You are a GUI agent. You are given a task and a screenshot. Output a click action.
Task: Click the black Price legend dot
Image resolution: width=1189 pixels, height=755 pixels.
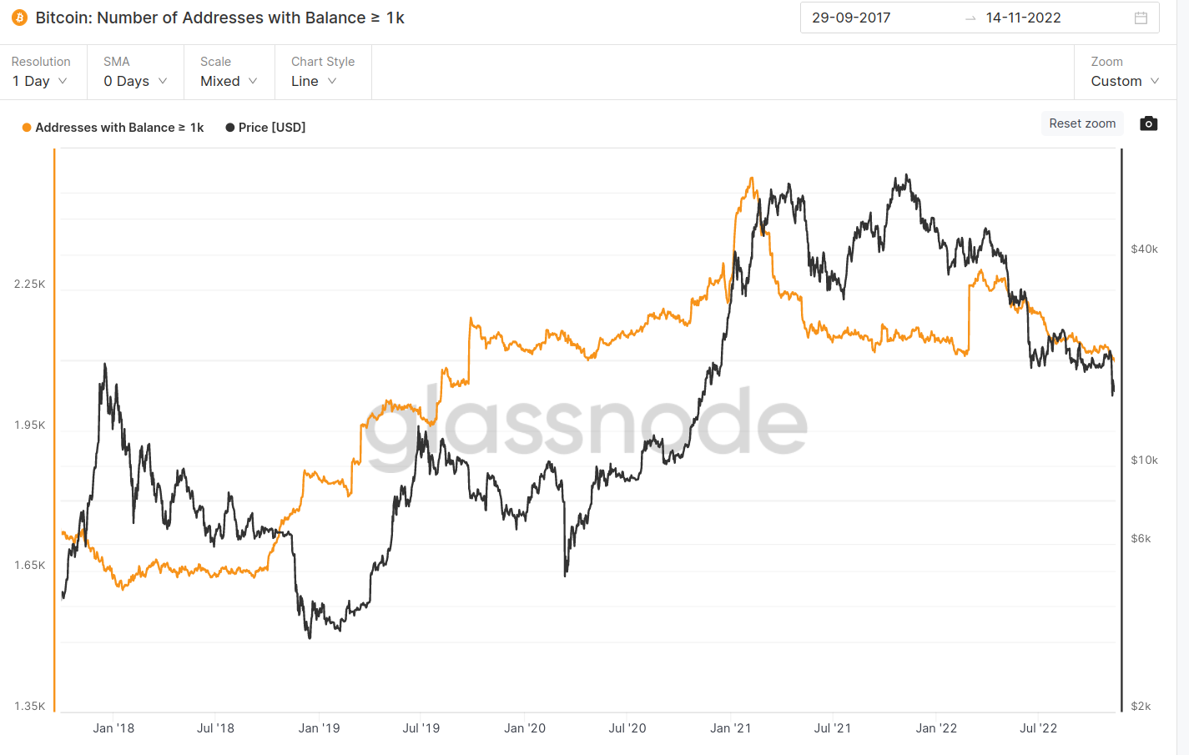(230, 128)
